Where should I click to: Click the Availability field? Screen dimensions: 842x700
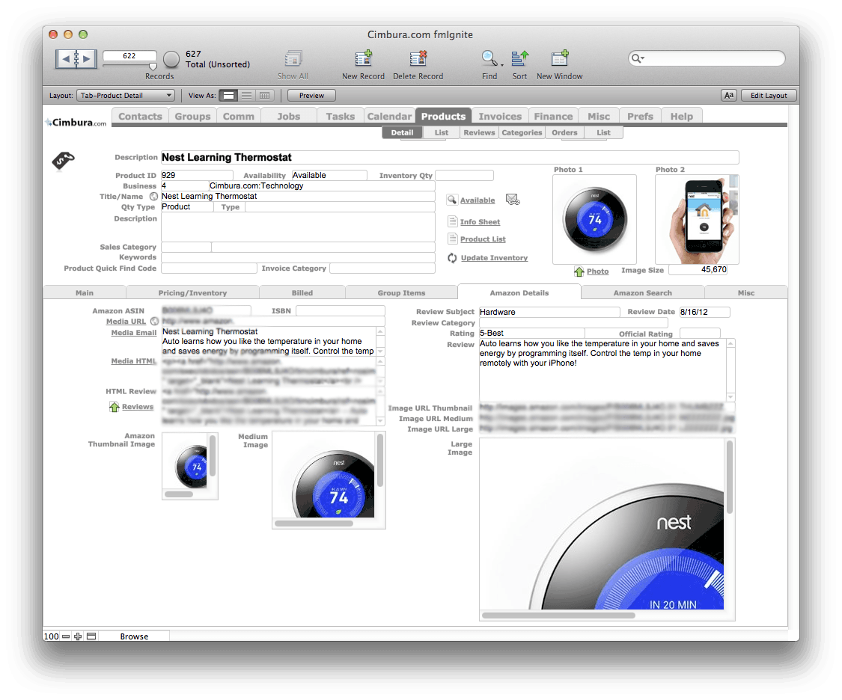point(329,176)
